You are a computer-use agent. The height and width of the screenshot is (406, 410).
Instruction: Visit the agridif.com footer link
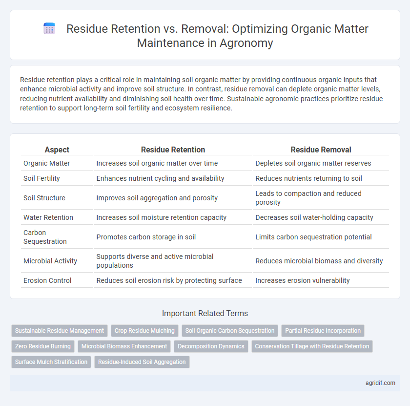(380, 383)
